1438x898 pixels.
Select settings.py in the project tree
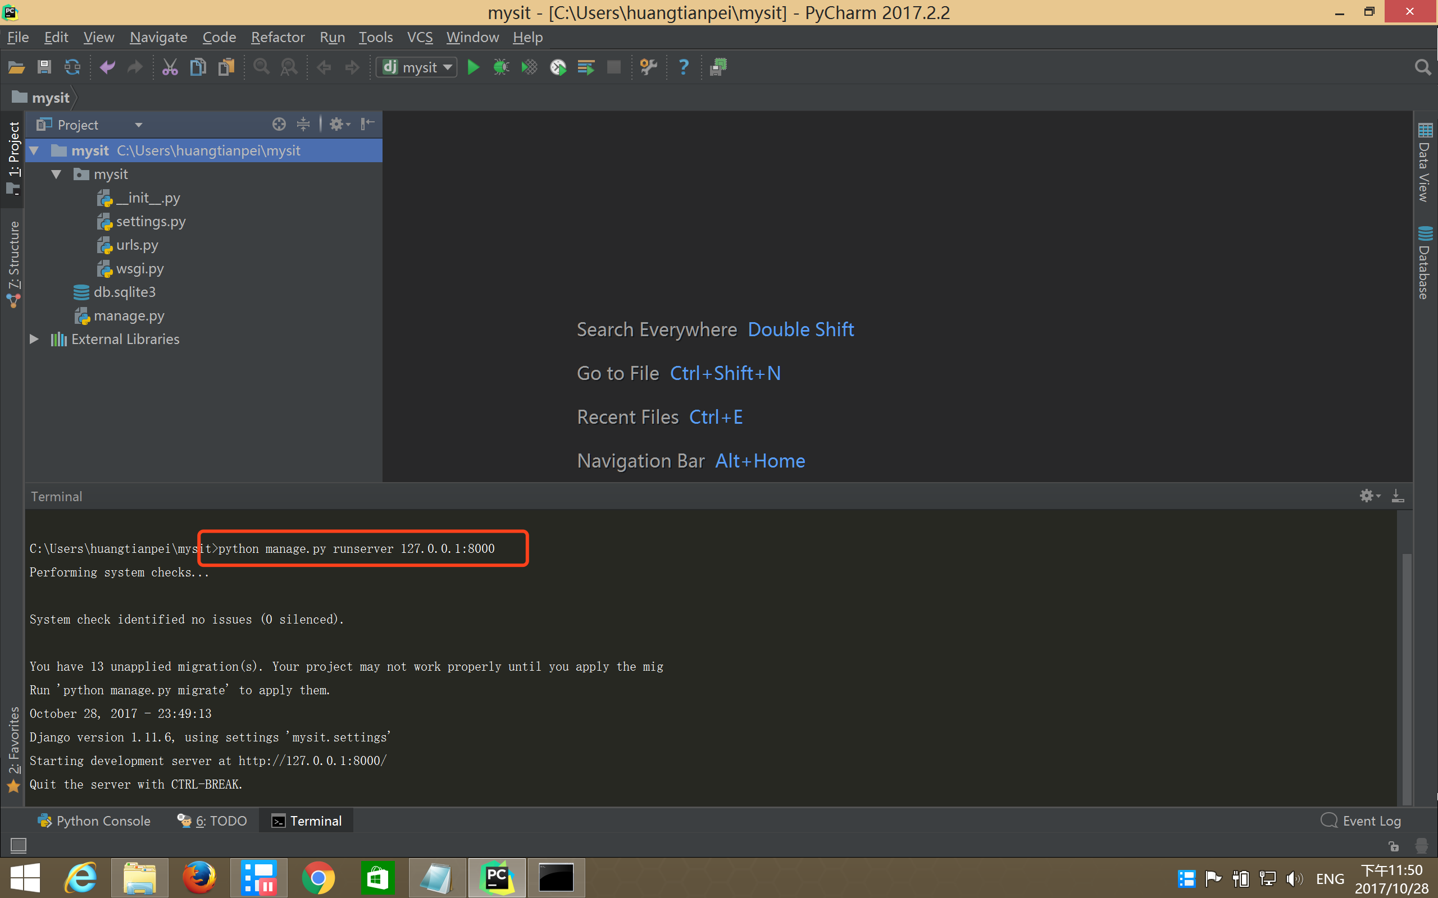click(x=151, y=222)
